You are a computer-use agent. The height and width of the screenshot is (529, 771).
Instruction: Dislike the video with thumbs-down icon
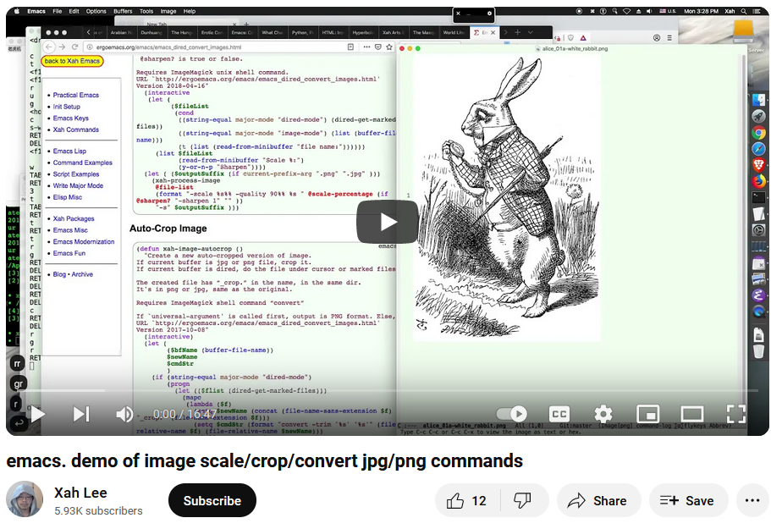[522, 500]
